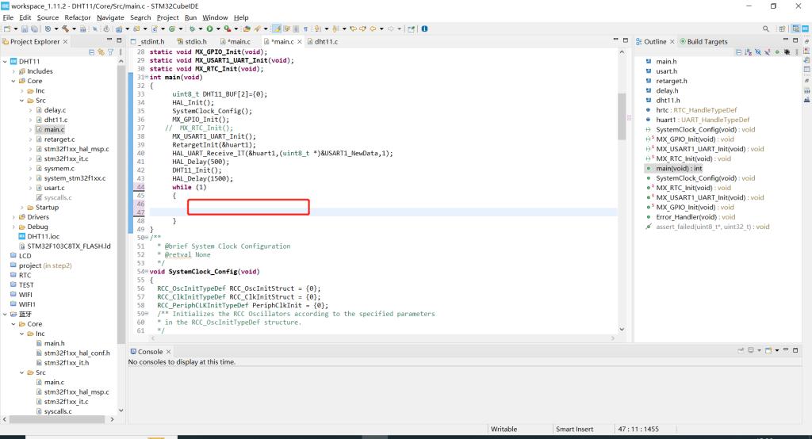Click Open Perspective icon

point(783,29)
